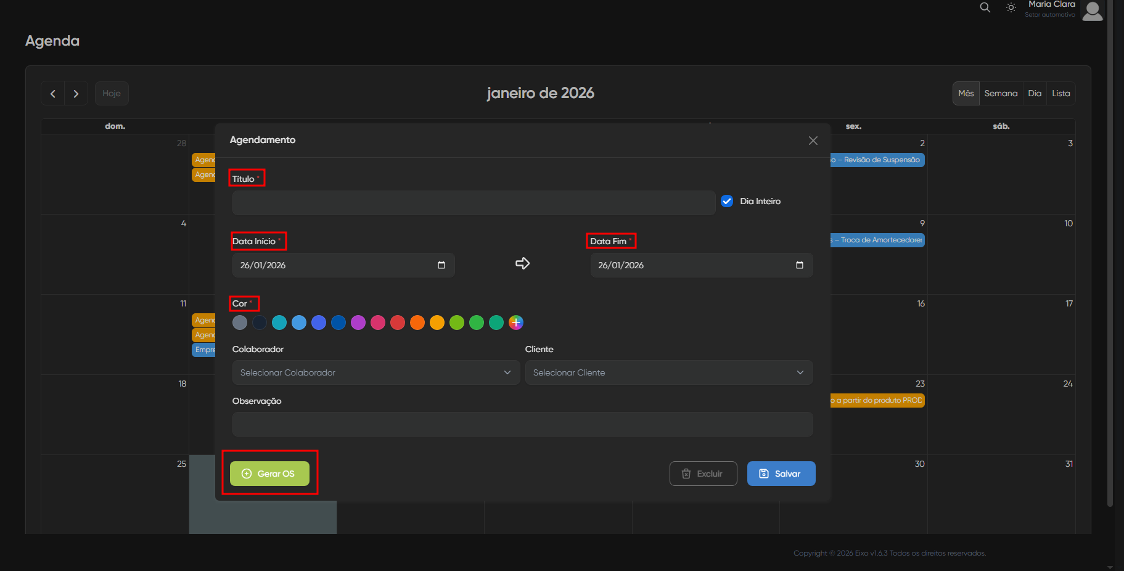Open the user profile avatar

(x=1092, y=10)
